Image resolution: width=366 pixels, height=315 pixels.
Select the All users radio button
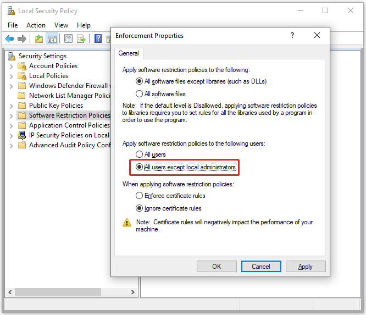(139, 154)
